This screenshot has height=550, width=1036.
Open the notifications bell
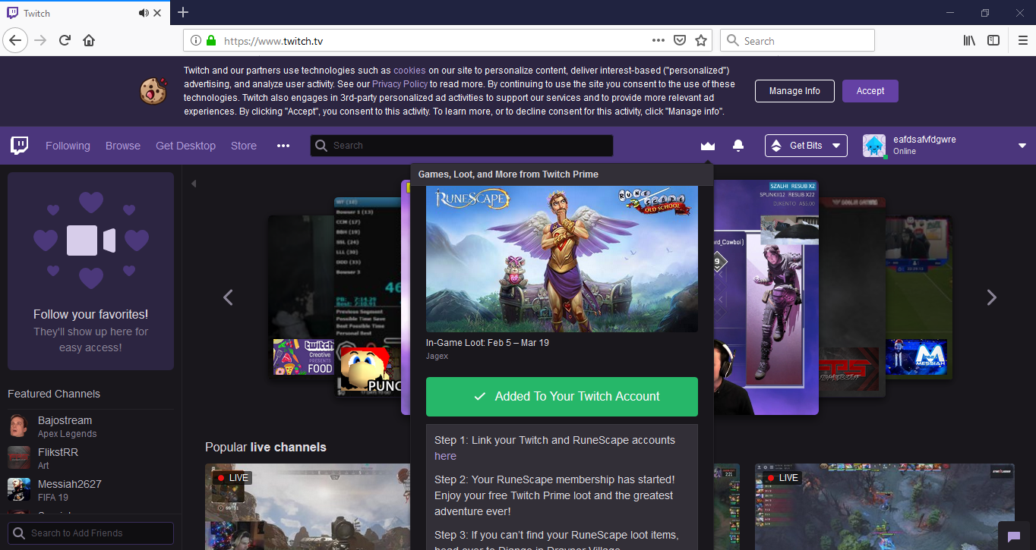[x=738, y=146]
